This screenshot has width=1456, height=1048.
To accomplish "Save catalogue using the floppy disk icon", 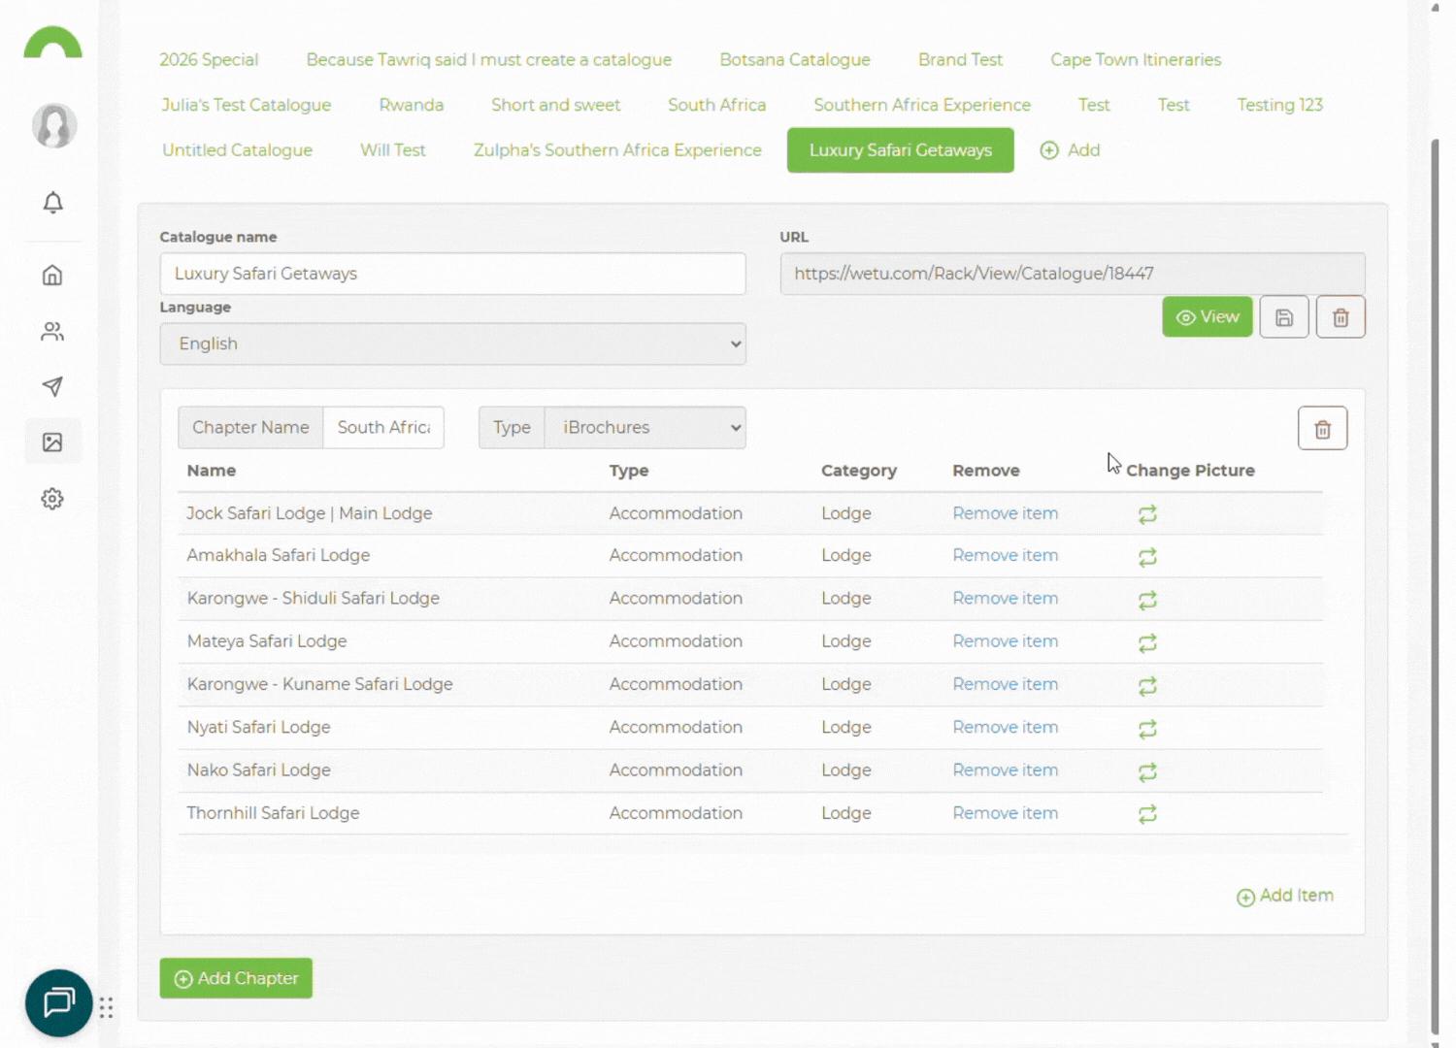I will [x=1283, y=317].
